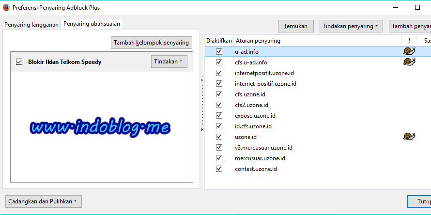This screenshot has width=431, height=215.
Task: Select the mercusuar.uzone.id filter rule text
Action: click(260, 158)
